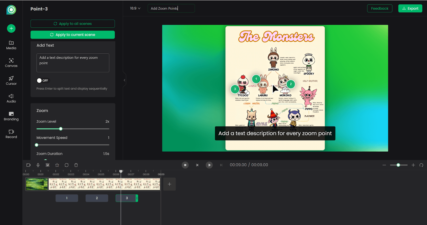The height and width of the screenshot is (225, 427).
Task: Click the play button
Action: pyautogui.click(x=209, y=165)
